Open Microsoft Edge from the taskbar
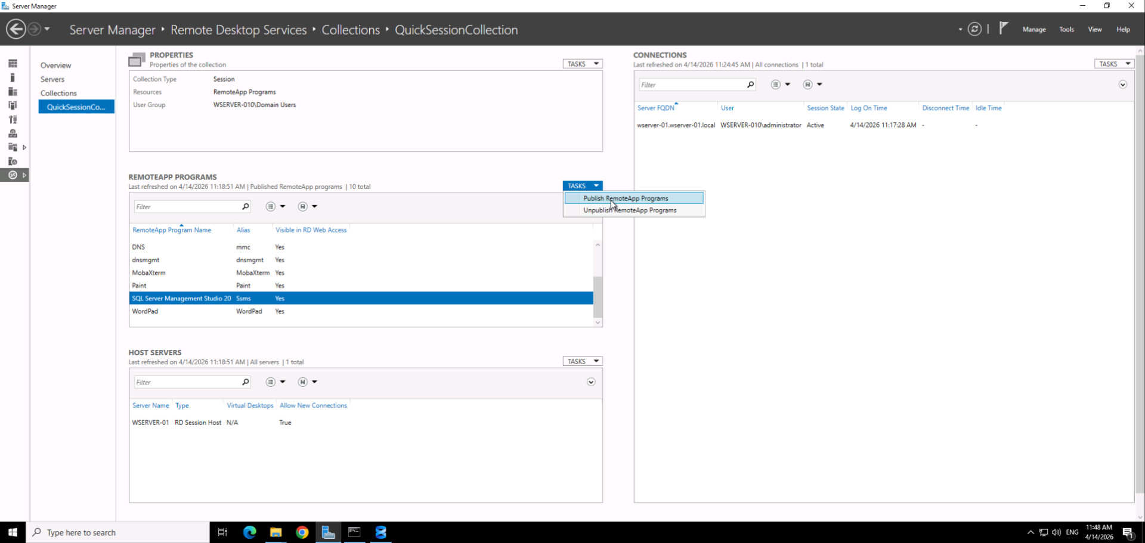 tap(249, 532)
